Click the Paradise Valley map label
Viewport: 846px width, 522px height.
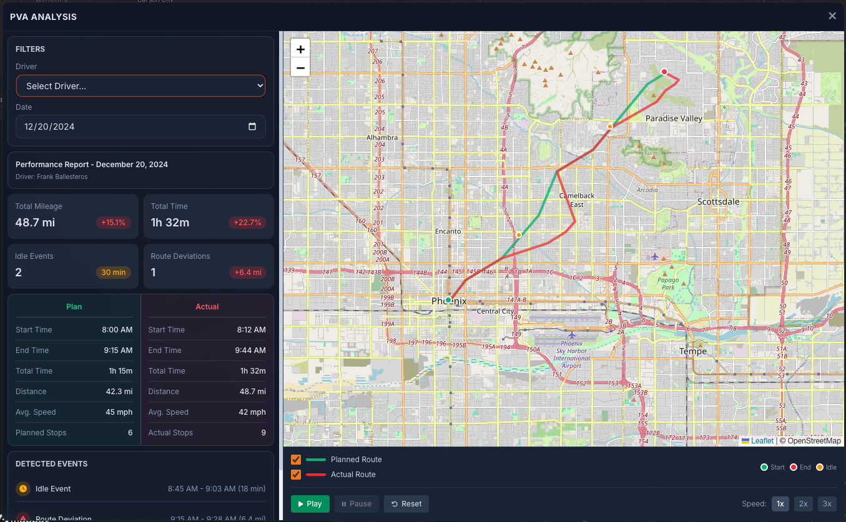[674, 118]
